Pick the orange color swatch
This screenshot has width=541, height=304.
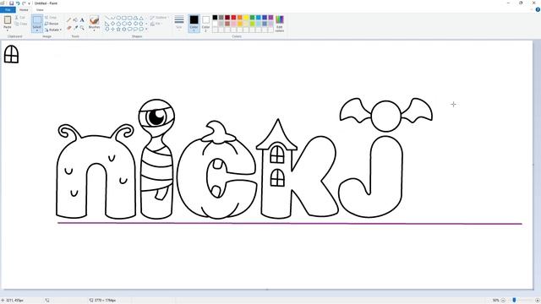[240, 18]
